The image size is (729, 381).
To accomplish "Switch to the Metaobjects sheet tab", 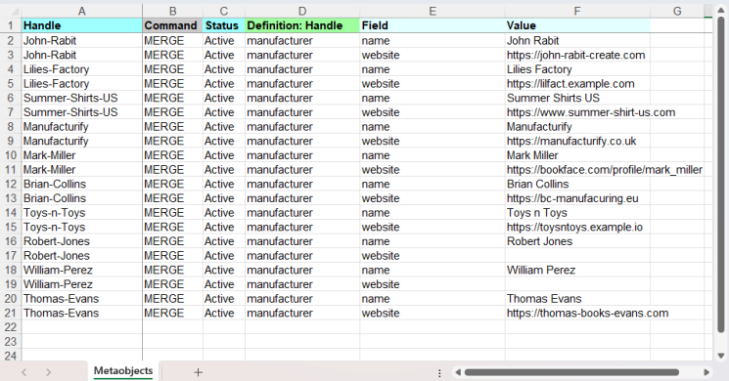I will click(x=123, y=371).
